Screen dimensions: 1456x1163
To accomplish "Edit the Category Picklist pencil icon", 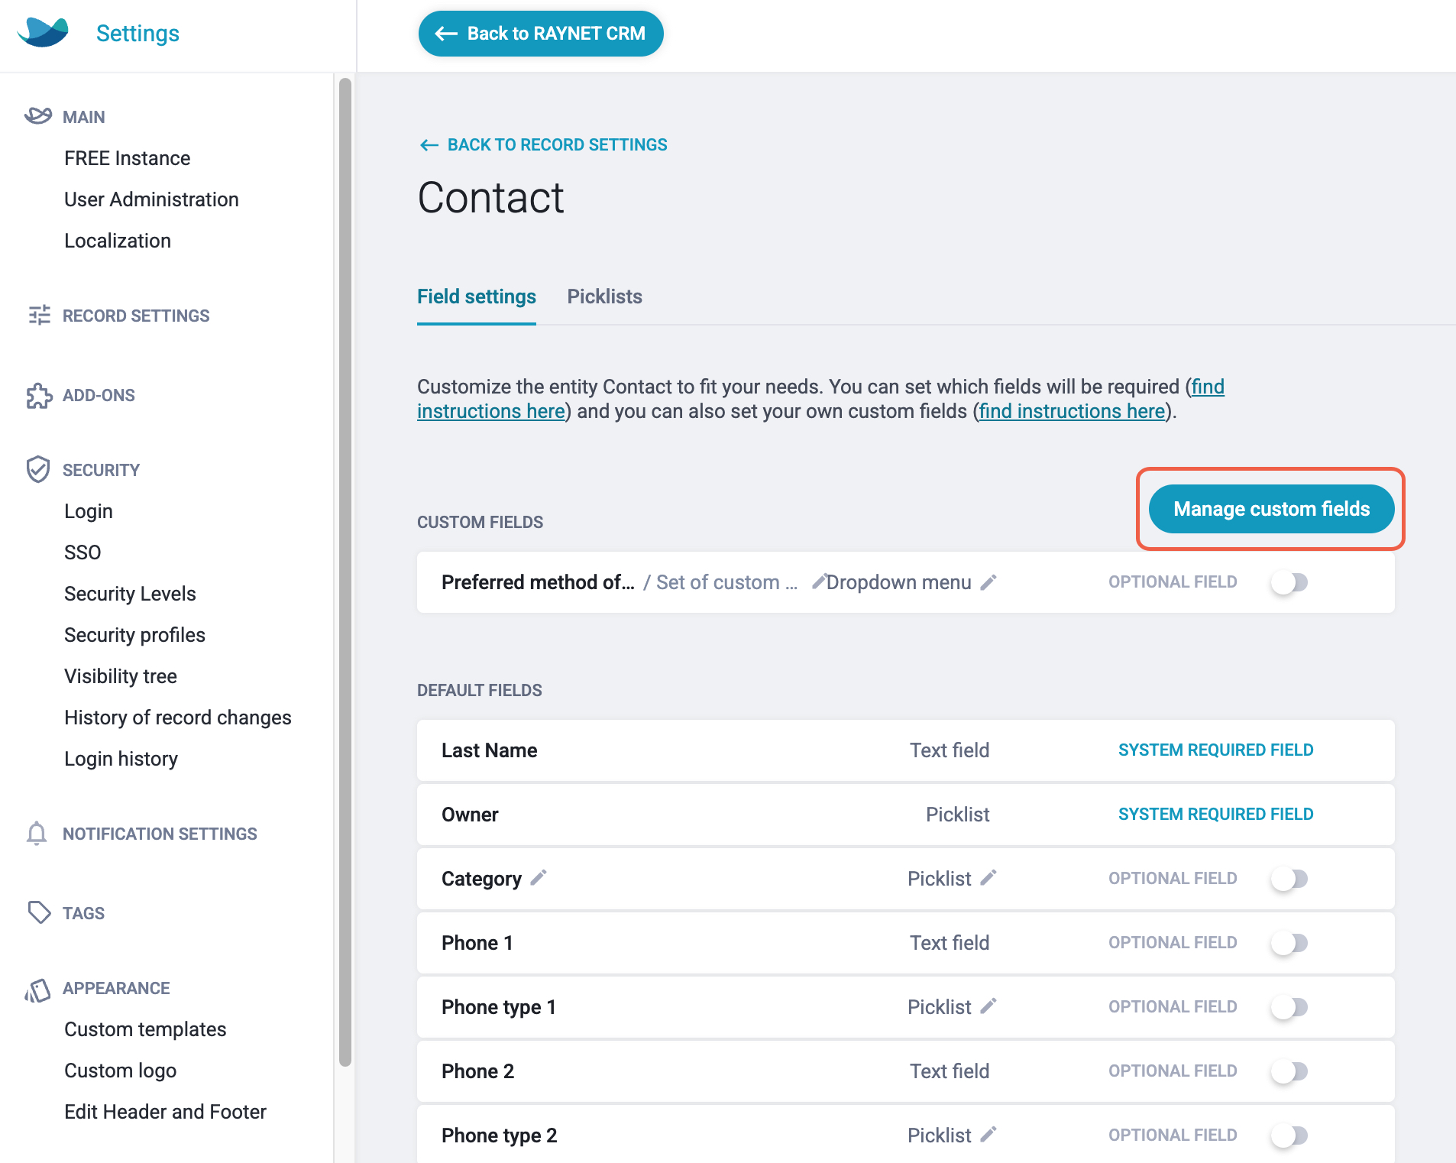I will pyautogui.click(x=988, y=877).
